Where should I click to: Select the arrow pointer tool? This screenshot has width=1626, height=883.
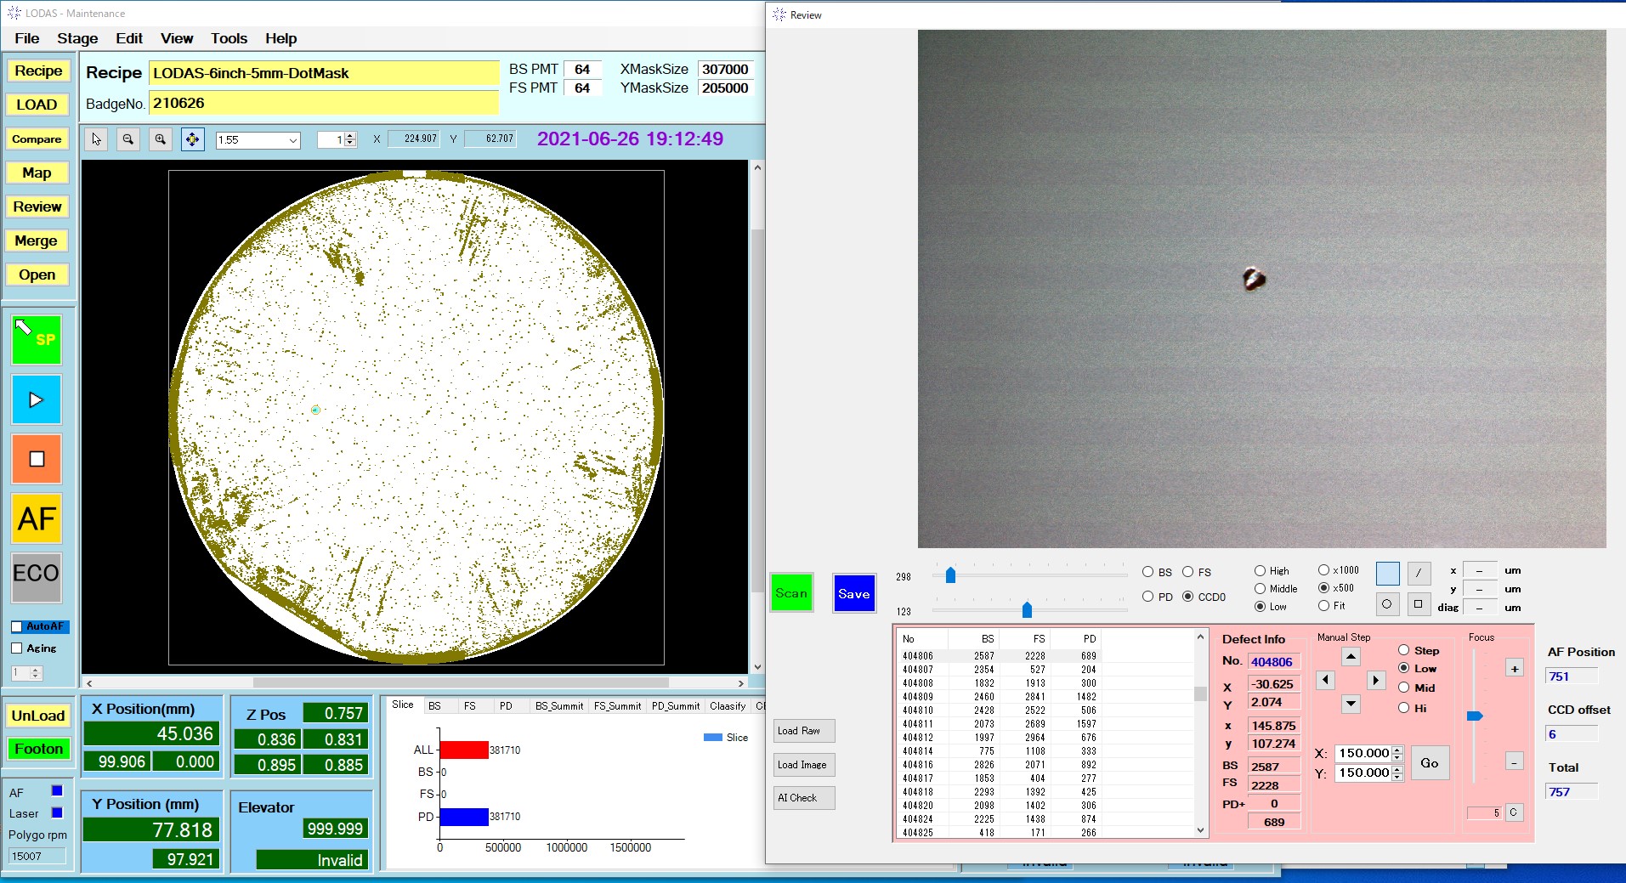point(96,139)
